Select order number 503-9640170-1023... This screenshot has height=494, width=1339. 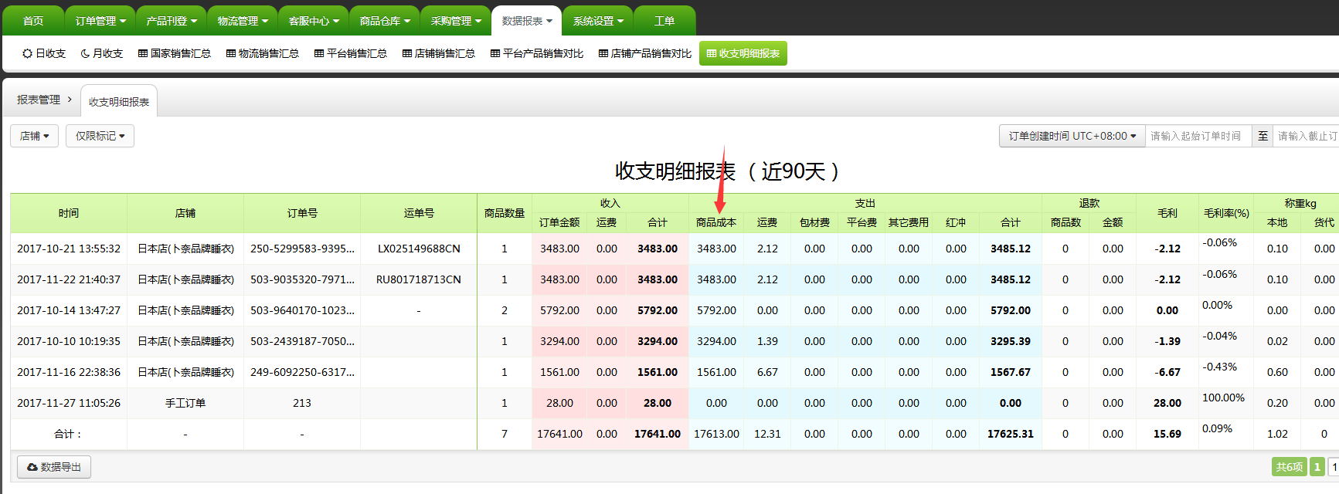point(302,310)
